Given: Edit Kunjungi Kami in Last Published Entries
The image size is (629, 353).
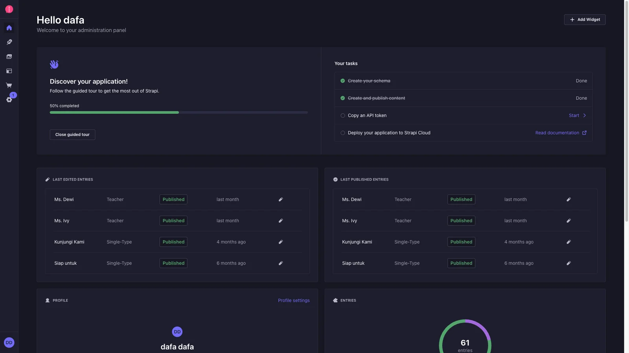Looking at the screenshot, I should (568, 242).
